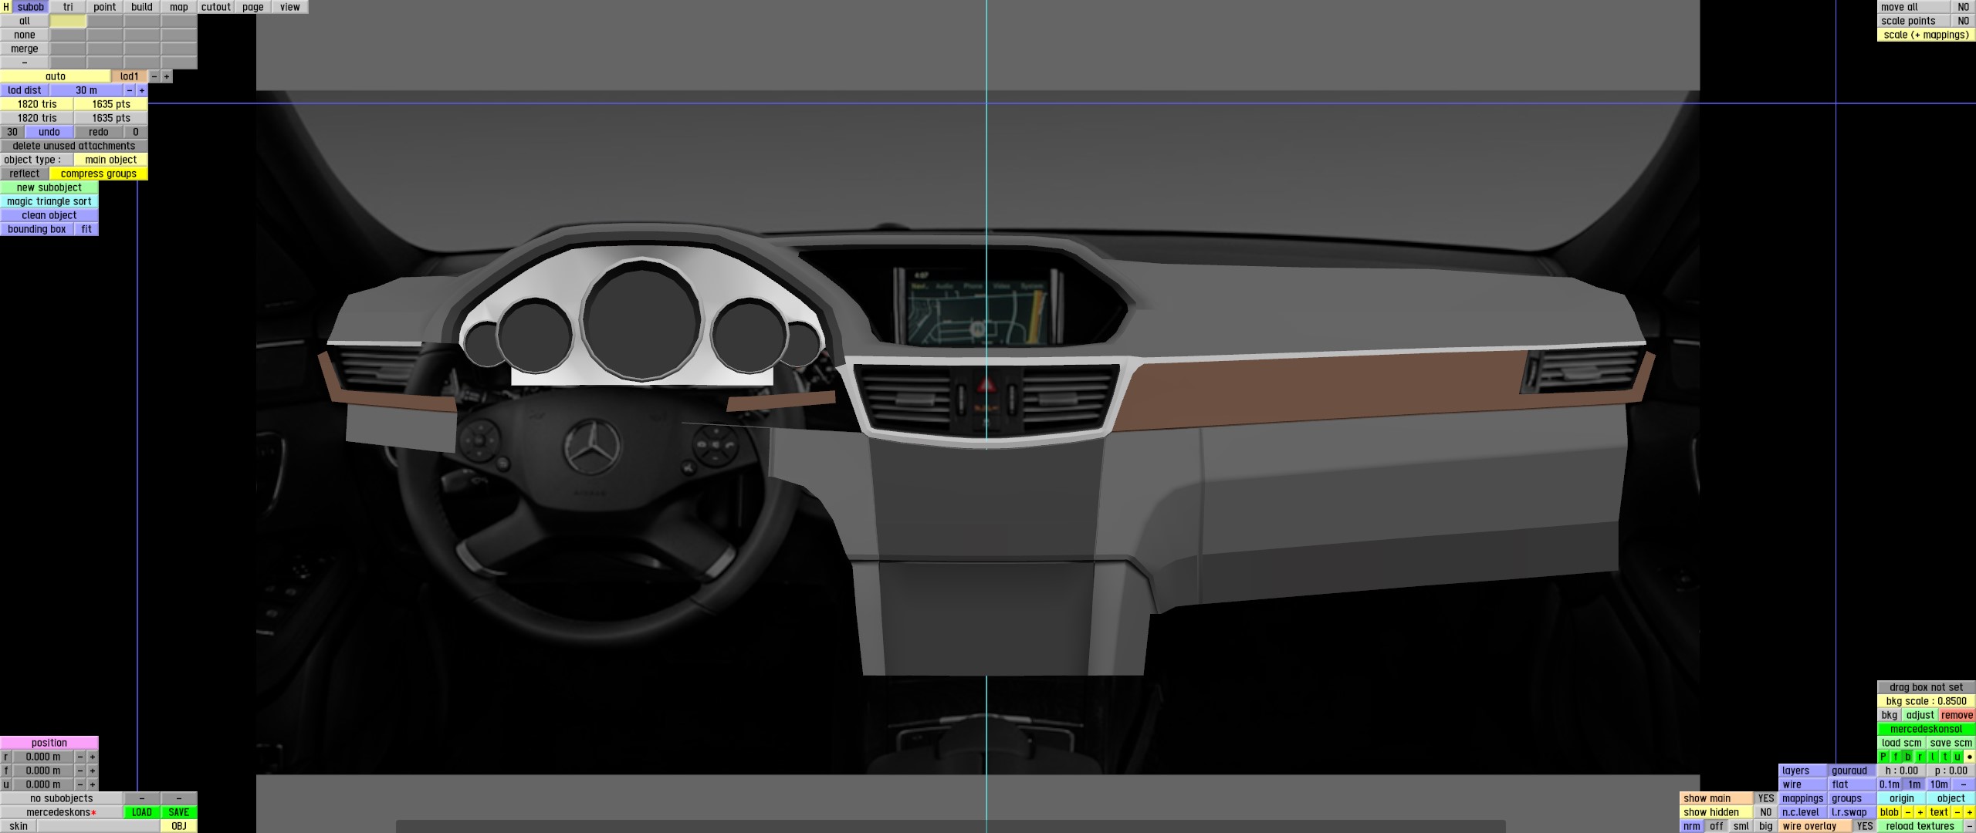Open the build tab
This screenshot has width=1976, height=833.
tap(142, 7)
